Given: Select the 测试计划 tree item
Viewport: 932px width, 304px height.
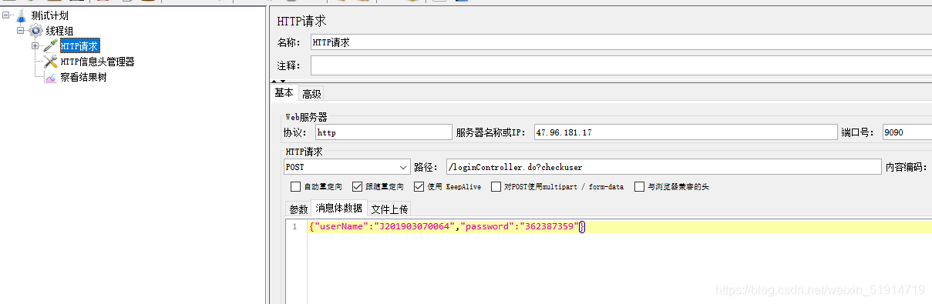Looking at the screenshot, I should pos(49,15).
